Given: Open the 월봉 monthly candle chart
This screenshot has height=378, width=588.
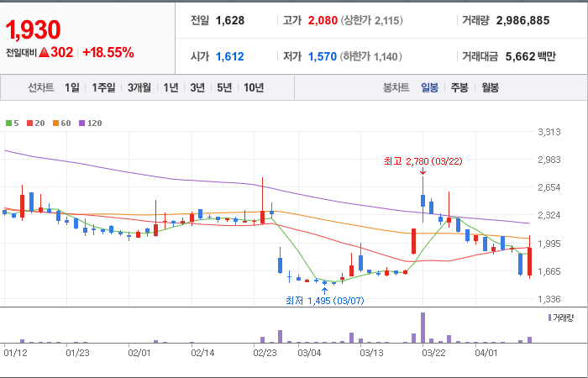Looking at the screenshot, I should (490, 87).
